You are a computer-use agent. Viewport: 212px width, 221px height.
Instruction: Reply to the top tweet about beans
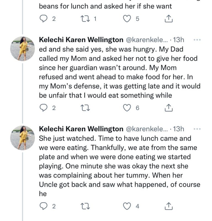tap(44, 19)
